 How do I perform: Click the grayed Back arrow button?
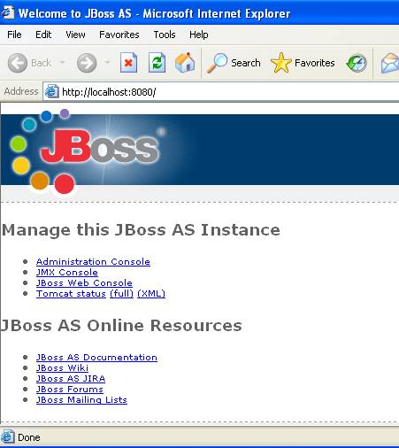[x=29, y=63]
